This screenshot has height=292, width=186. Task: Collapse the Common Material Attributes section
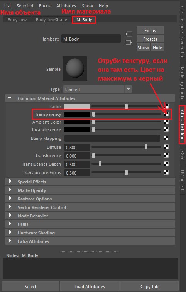[10, 98]
